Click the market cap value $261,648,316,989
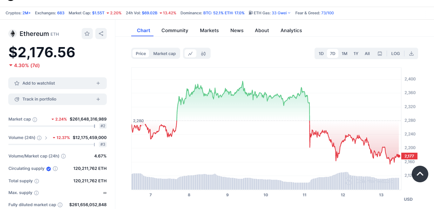 (x=88, y=119)
